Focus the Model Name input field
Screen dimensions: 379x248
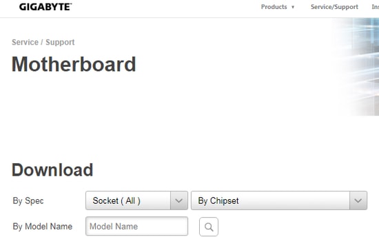[x=136, y=226]
